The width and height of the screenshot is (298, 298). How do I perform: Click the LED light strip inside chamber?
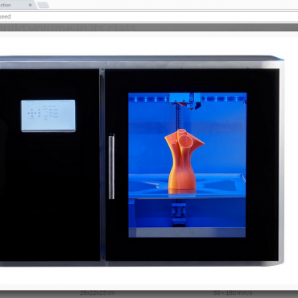click(224, 99)
